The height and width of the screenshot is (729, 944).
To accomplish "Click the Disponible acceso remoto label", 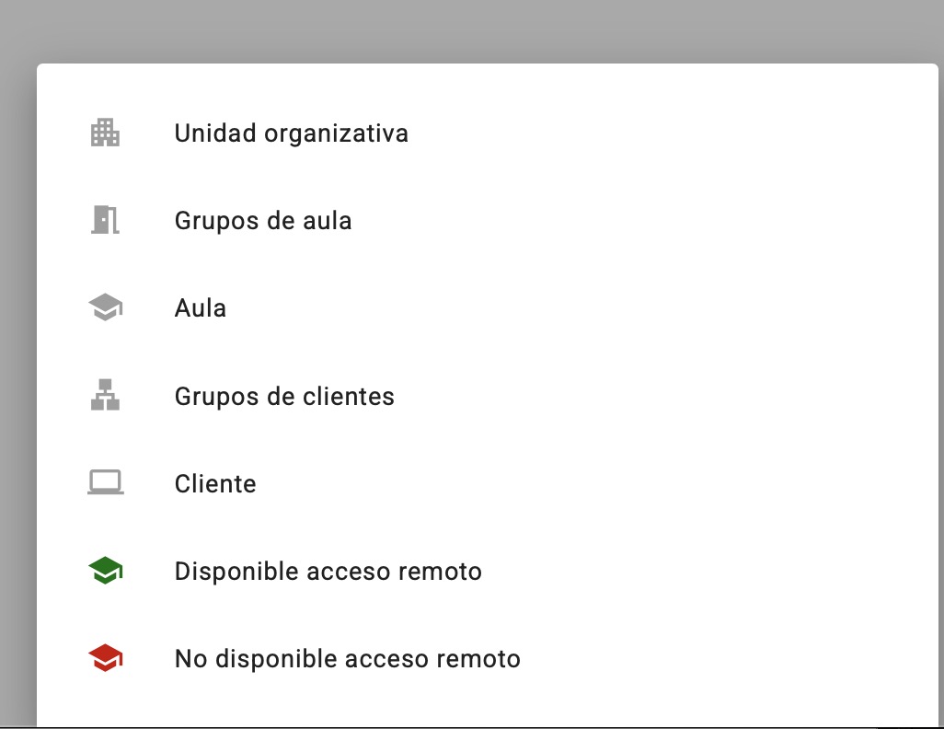I will click(328, 572).
